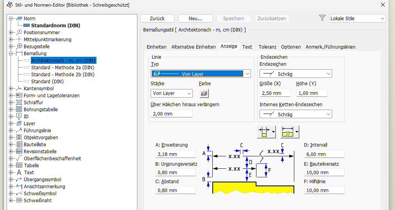
Task: Open the Stärke Von Layer dropdown
Action: point(172,93)
